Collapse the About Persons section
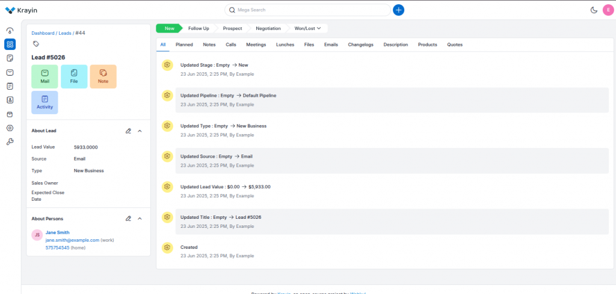 click(140, 218)
